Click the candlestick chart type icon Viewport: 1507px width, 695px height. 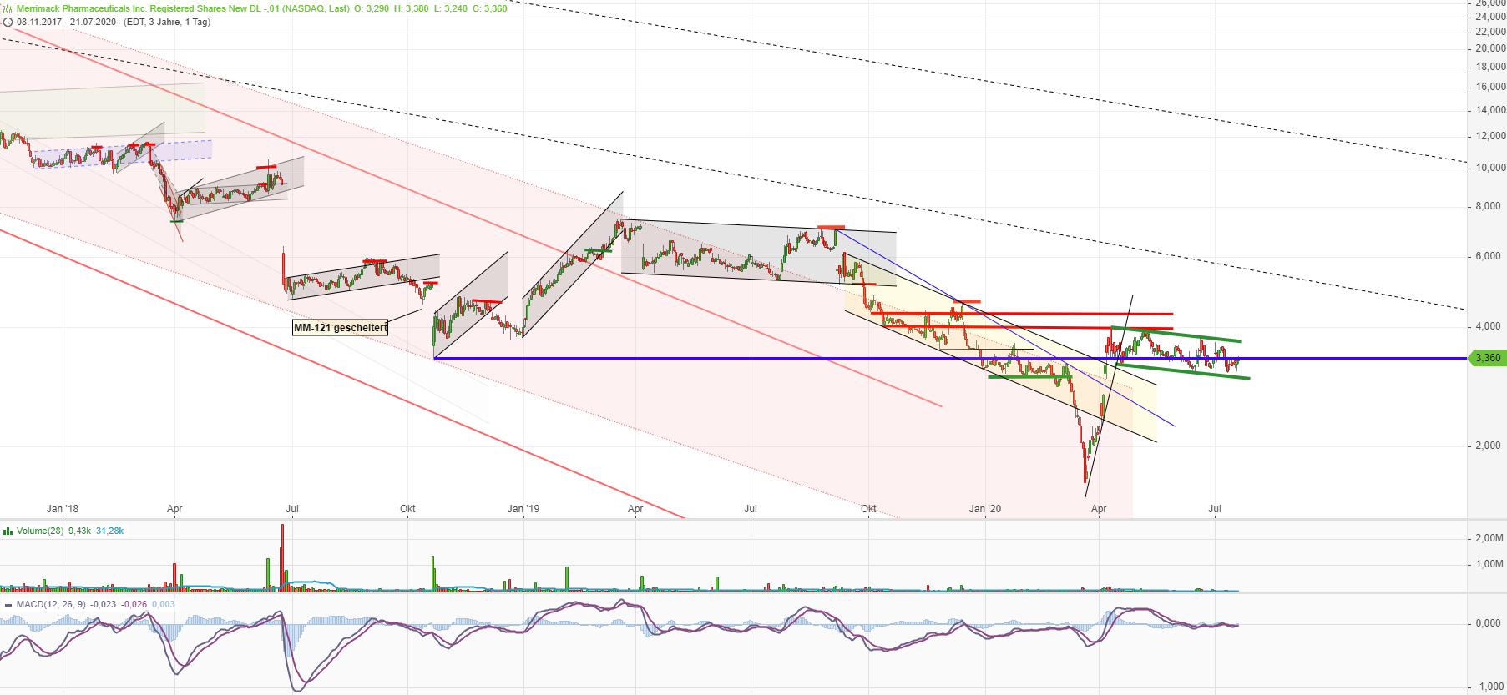pyautogui.click(x=8, y=8)
